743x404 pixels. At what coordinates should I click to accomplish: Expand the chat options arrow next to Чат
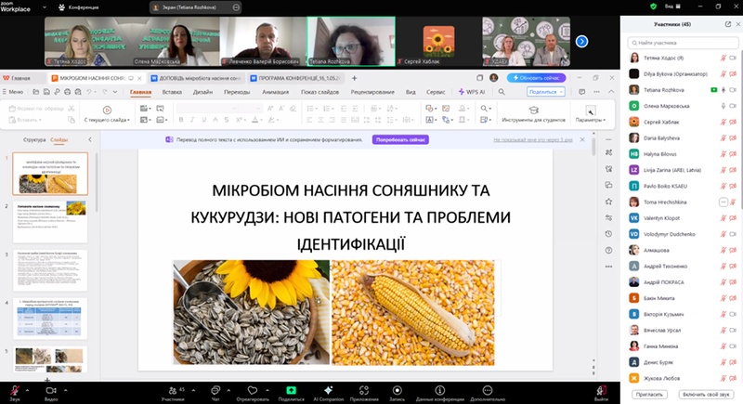[228, 390]
